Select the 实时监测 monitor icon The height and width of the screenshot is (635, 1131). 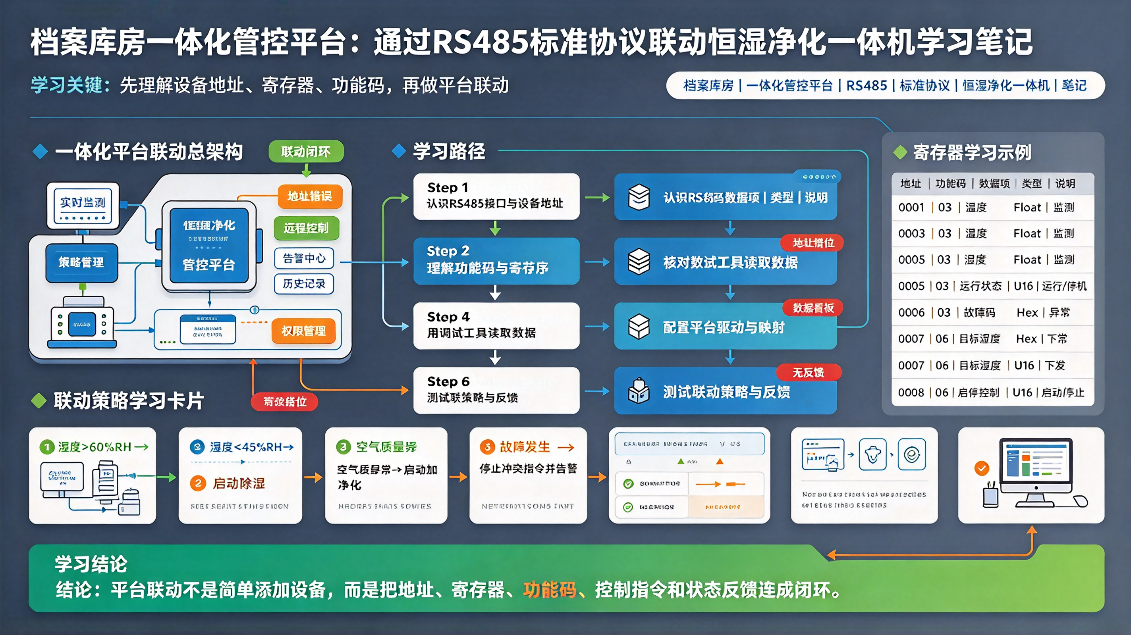pos(83,206)
